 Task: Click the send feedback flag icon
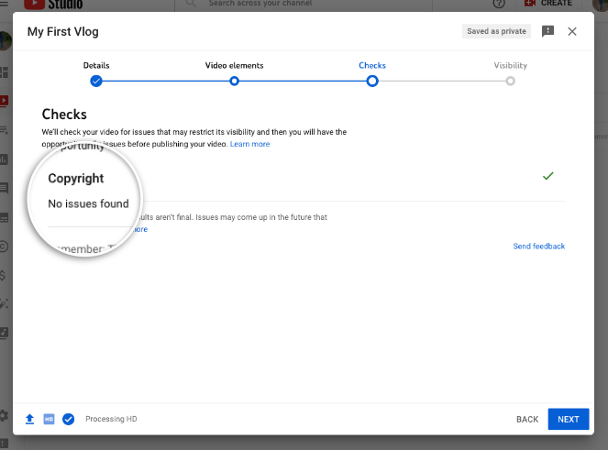547,31
